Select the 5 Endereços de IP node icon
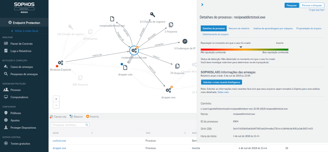This screenshot has width=328, height=152. point(185,42)
